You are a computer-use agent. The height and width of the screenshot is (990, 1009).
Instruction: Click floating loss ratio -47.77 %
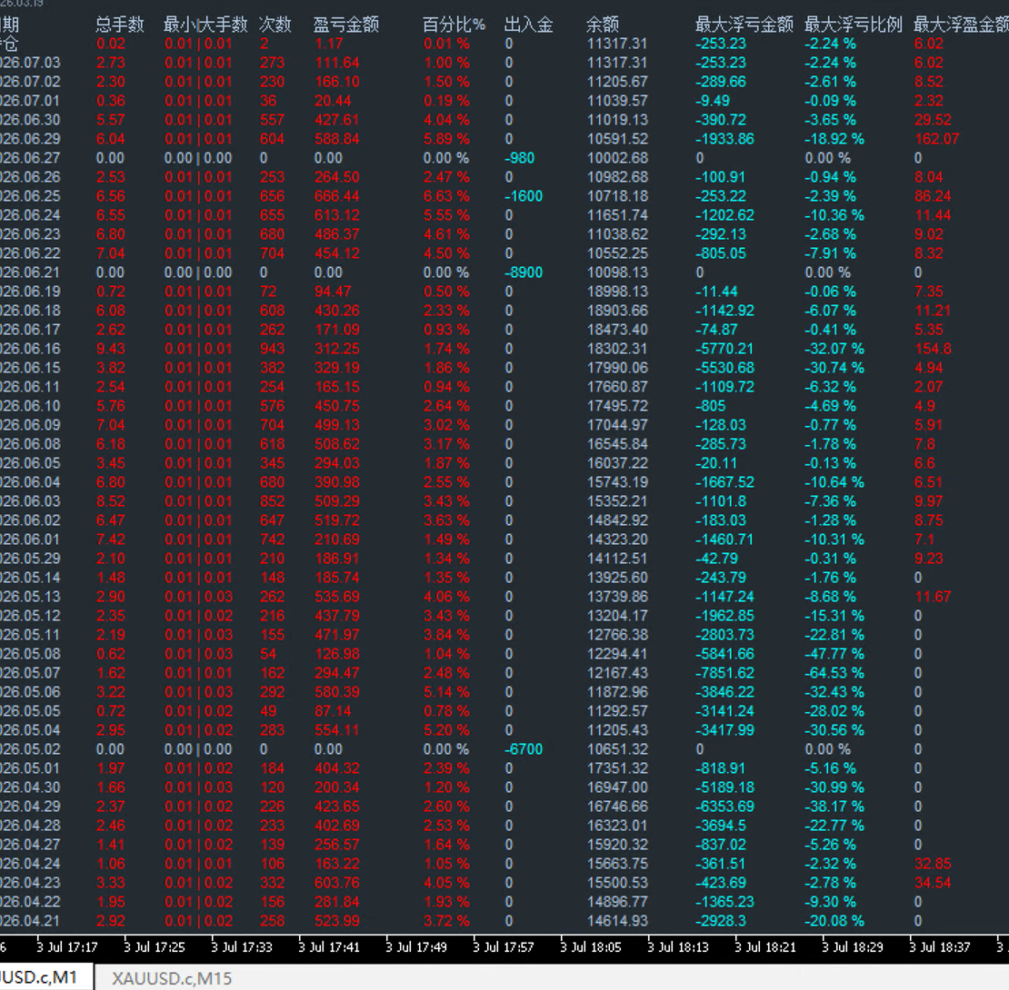pyautogui.click(x=834, y=654)
